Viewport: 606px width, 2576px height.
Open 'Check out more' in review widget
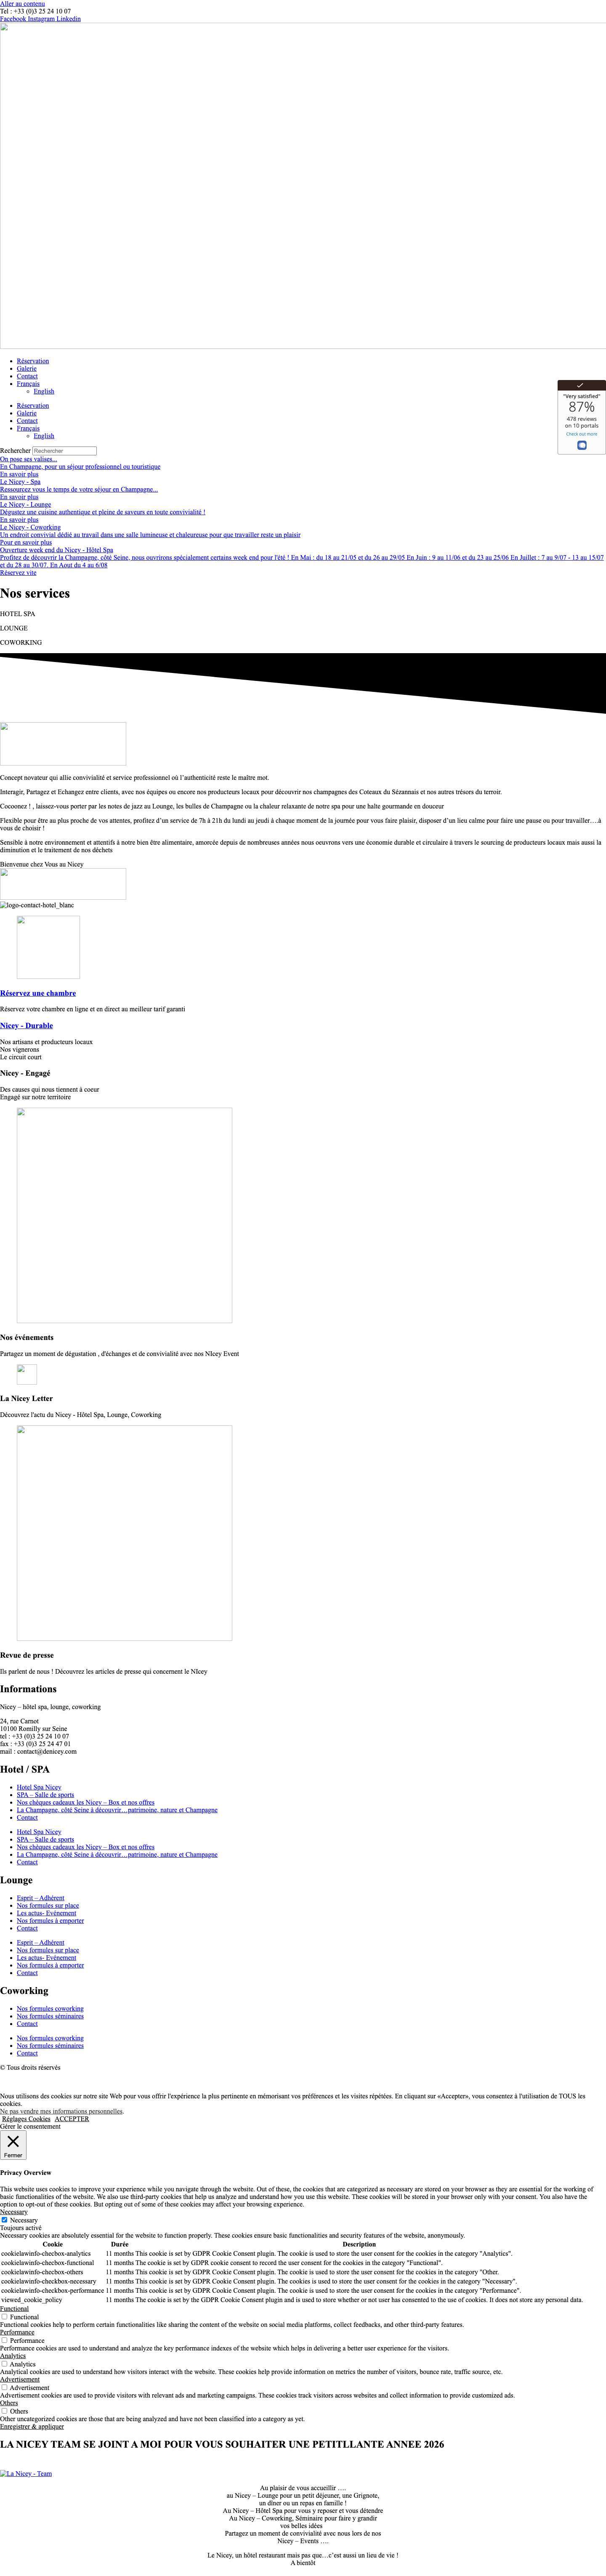(x=582, y=434)
